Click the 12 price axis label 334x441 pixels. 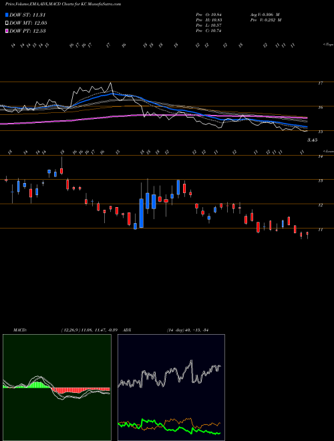click(320, 205)
